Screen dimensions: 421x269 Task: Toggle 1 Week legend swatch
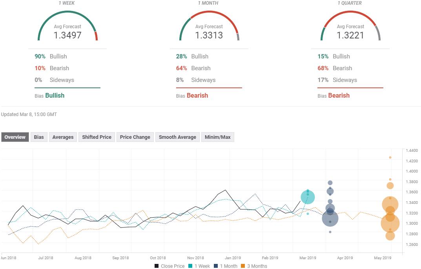click(190, 266)
